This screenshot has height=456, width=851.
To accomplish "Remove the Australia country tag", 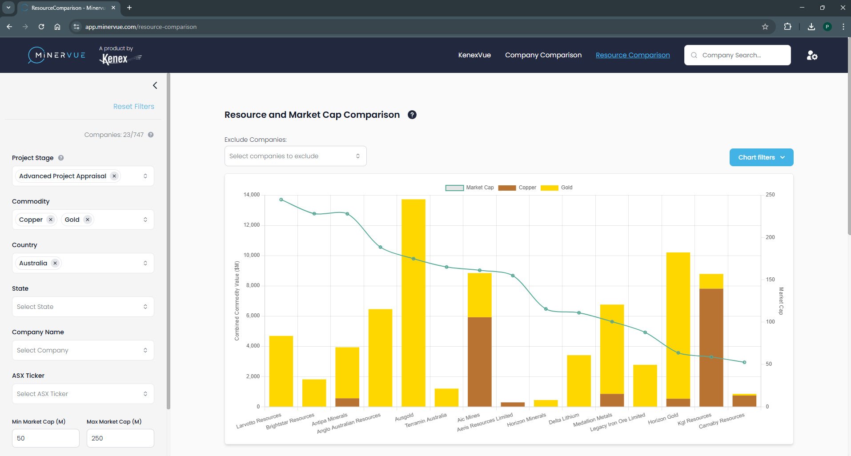I will pos(55,263).
